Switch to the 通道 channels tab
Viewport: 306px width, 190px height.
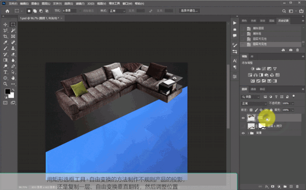253,89
